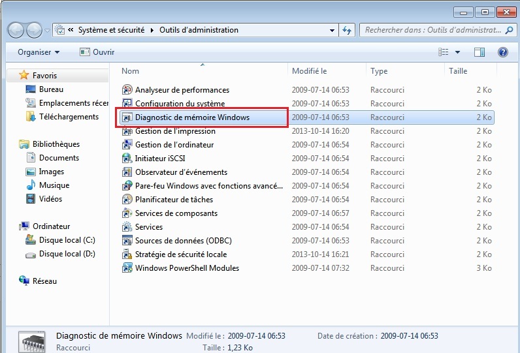
Task: Click the Observateur d'événements icon
Action: click(127, 172)
